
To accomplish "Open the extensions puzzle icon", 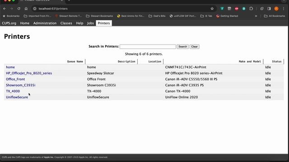I will (x=251, y=9).
